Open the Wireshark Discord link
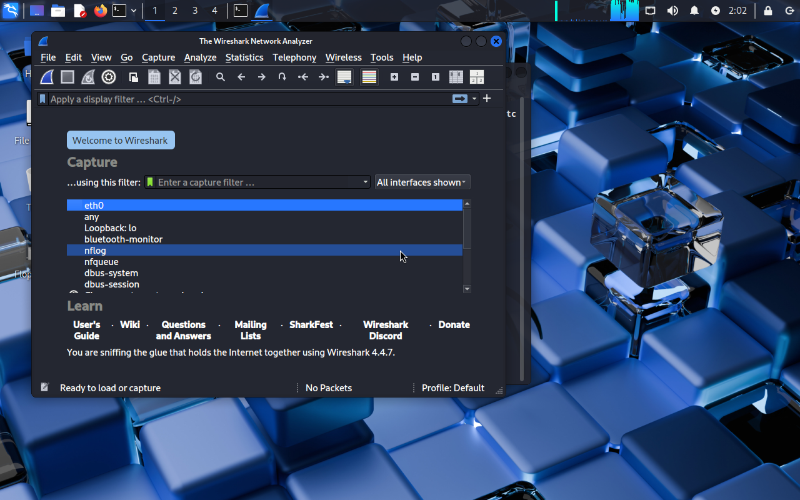The width and height of the screenshot is (800, 500). coord(386,330)
